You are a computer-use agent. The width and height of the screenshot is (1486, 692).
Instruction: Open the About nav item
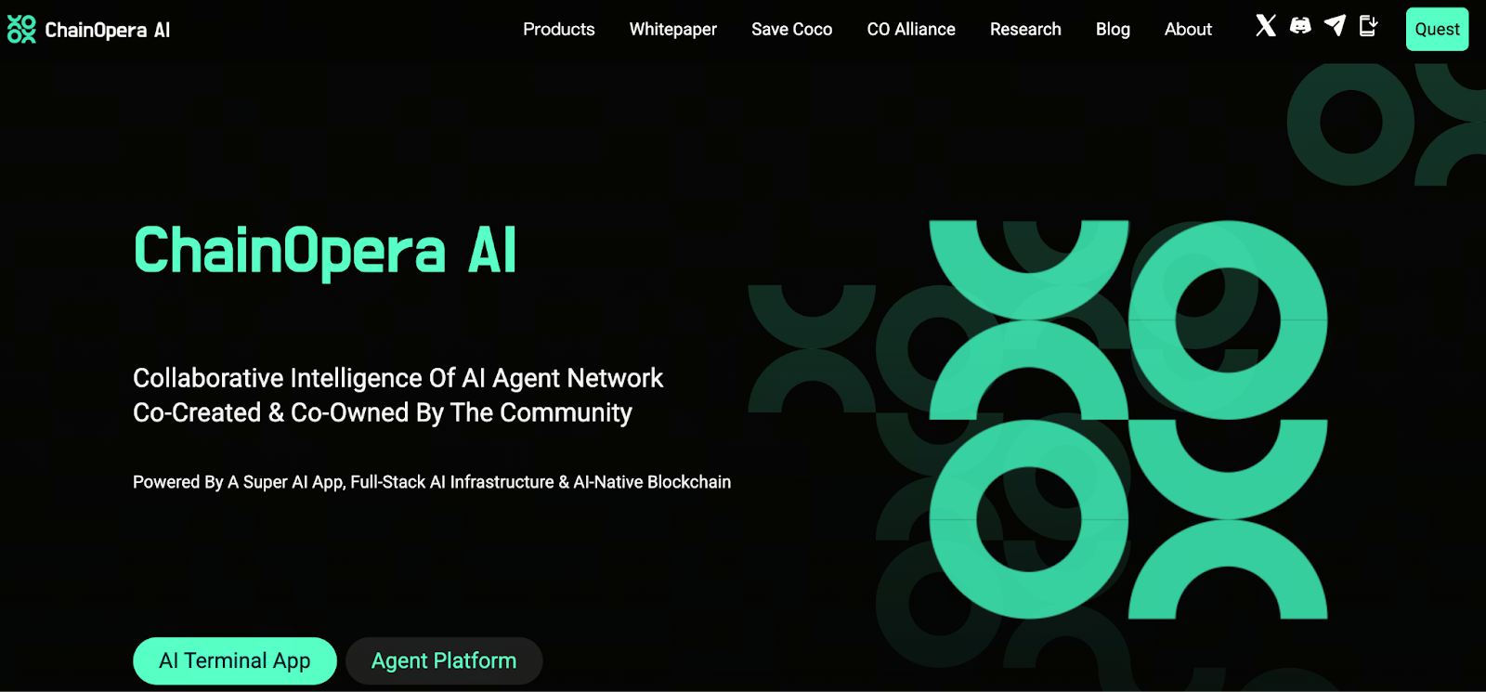[1188, 29]
